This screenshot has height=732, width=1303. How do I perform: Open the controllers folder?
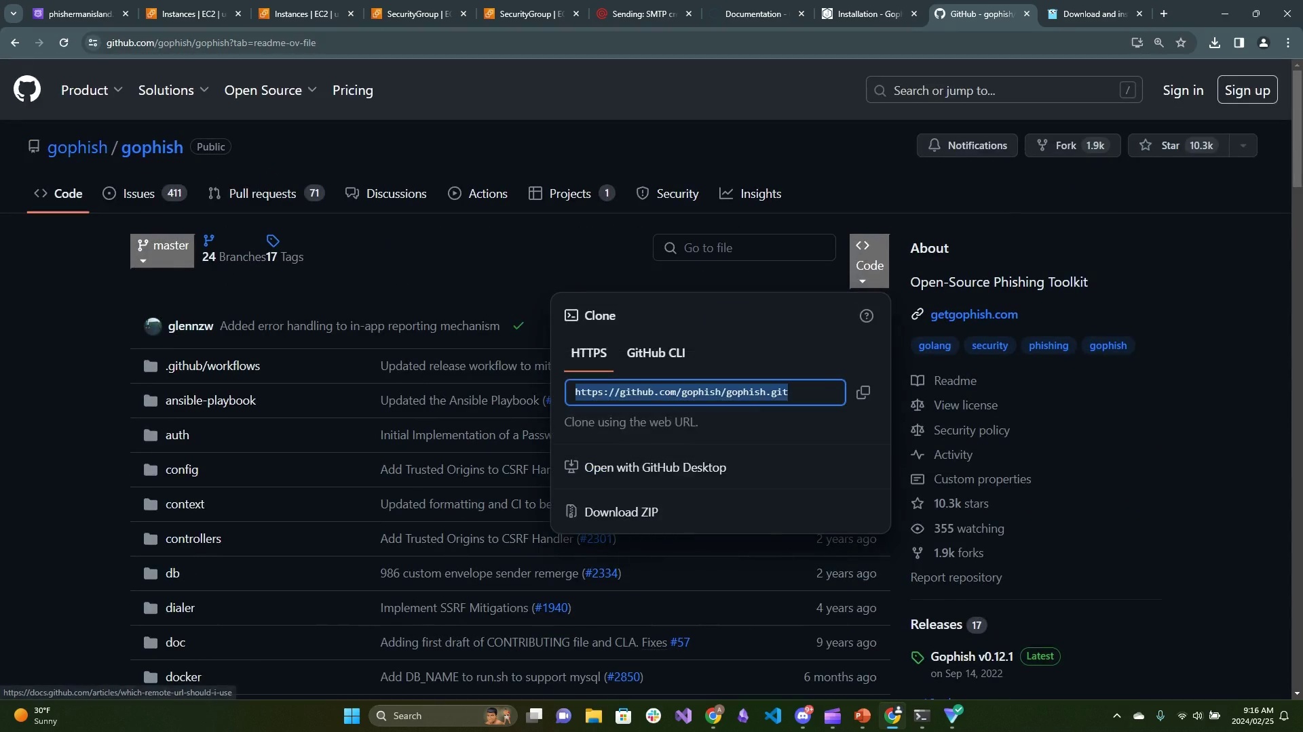point(193,539)
